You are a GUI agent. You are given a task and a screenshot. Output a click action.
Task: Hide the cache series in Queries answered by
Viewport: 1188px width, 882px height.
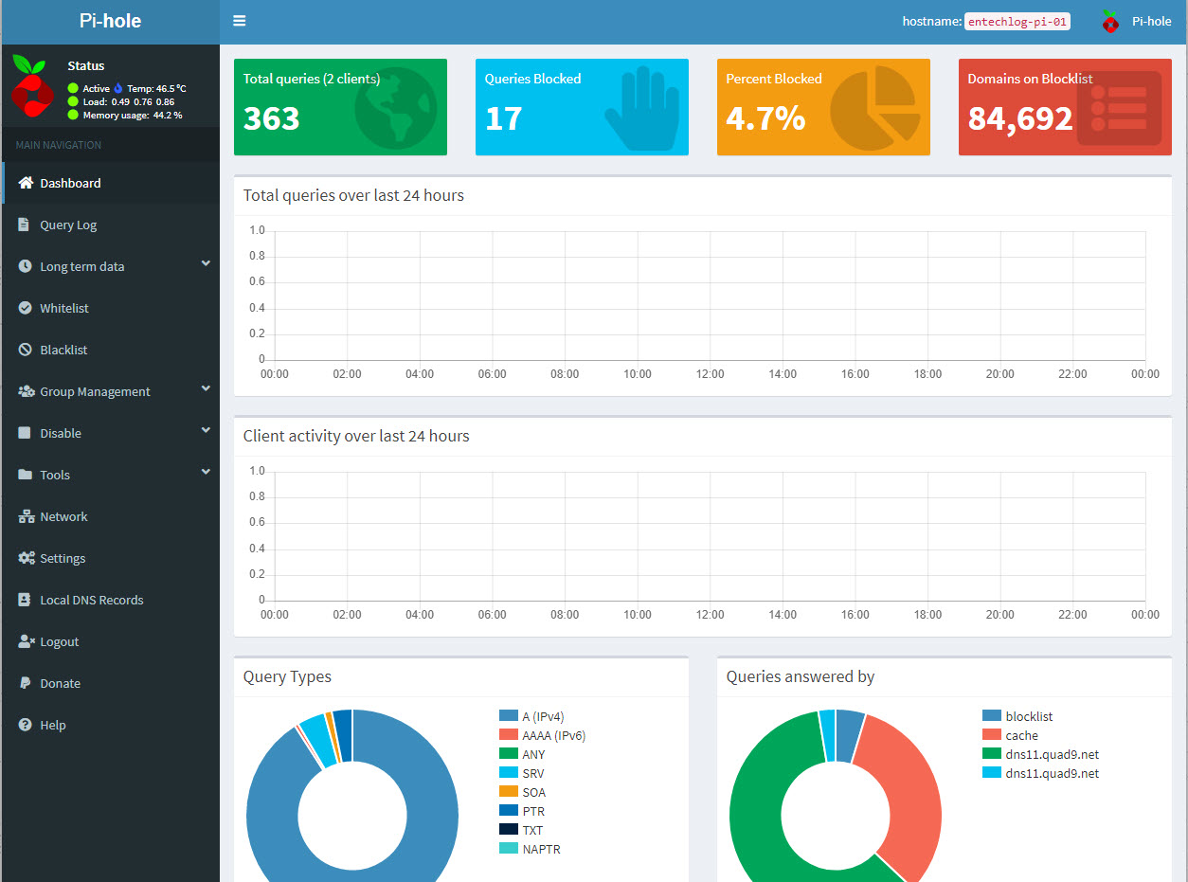1021,735
